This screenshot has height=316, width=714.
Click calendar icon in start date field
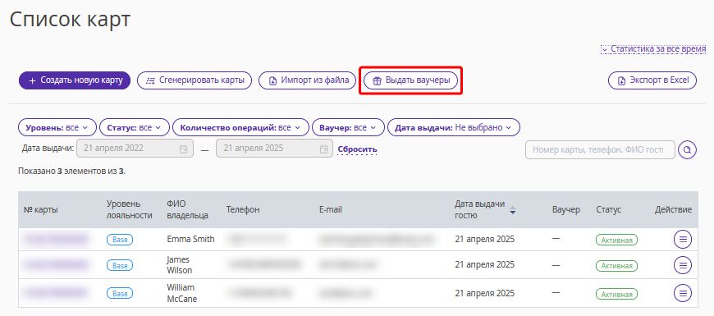[x=184, y=149]
